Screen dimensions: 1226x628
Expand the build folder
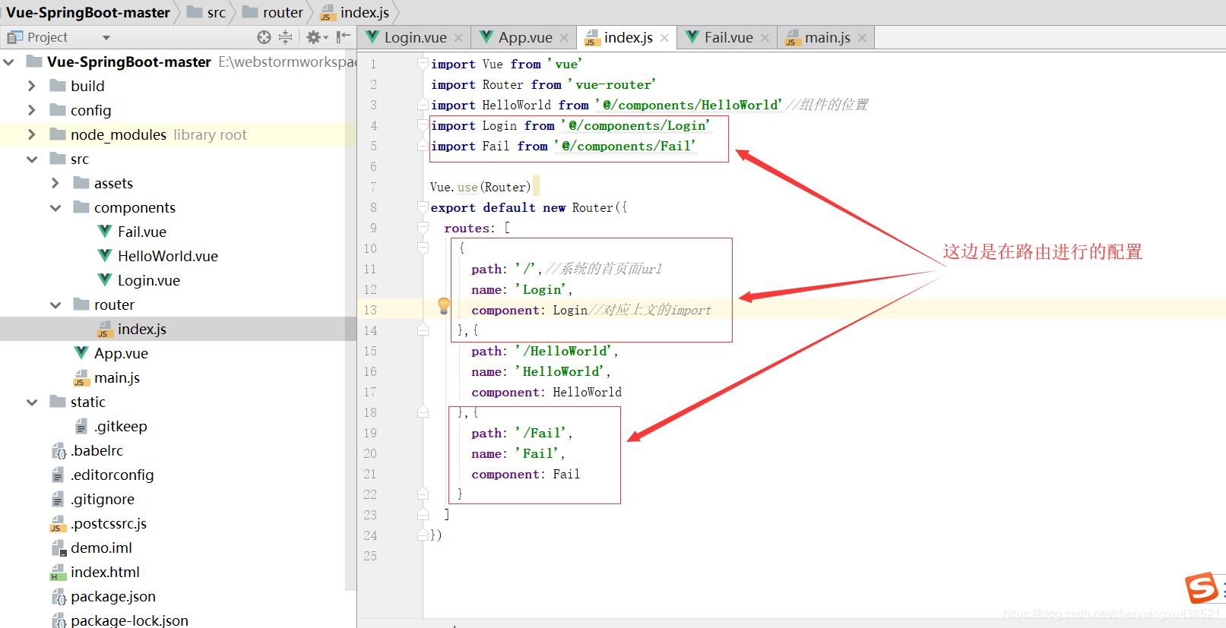point(32,86)
